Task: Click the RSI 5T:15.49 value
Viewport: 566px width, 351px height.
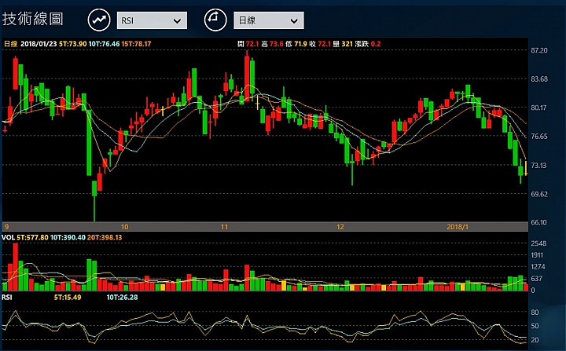Action: point(68,298)
